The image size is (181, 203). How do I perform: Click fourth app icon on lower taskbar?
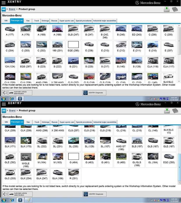click(x=28, y=200)
